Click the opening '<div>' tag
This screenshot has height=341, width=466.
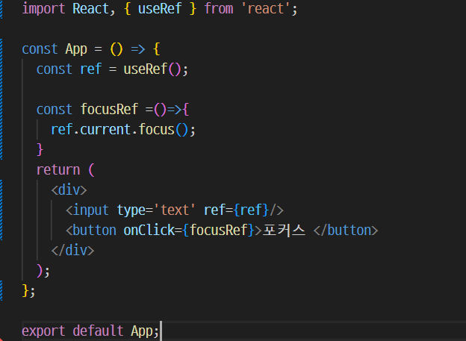click(69, 190)
